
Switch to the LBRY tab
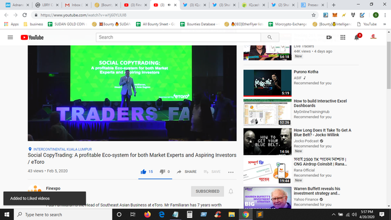[46, 5]
